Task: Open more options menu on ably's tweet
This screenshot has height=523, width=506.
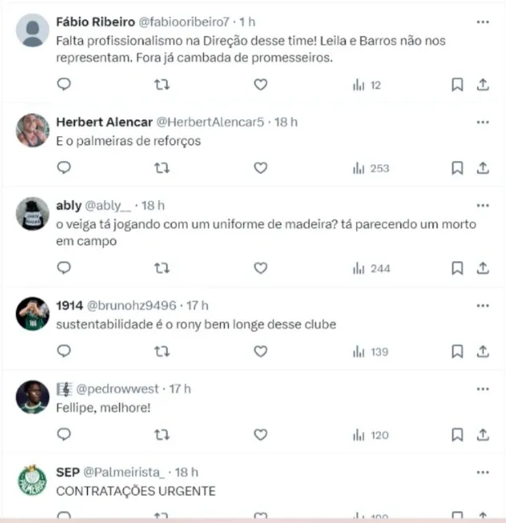Action: click(x=483, y=205)
